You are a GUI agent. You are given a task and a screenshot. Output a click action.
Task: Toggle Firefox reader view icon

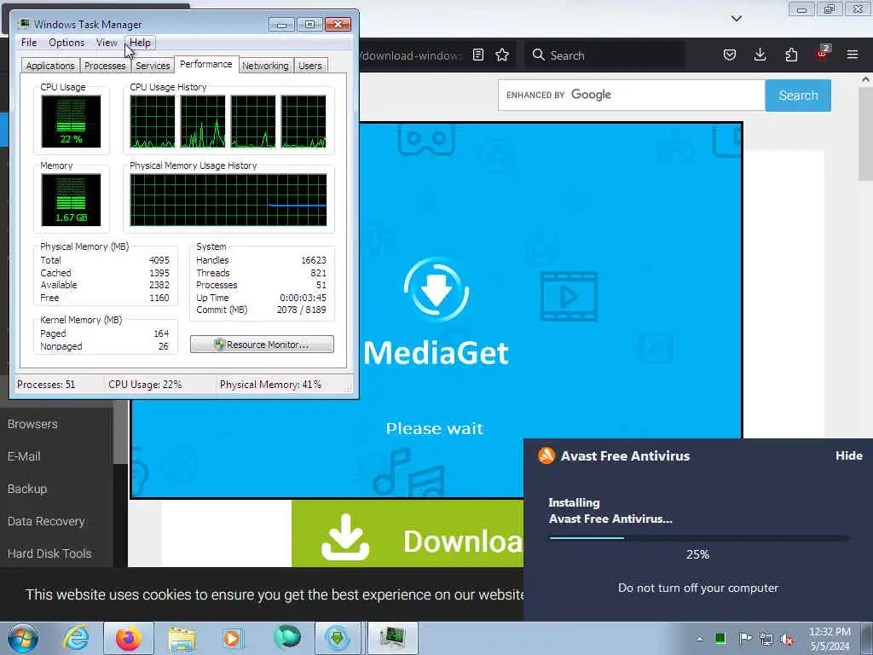(477, 55)
